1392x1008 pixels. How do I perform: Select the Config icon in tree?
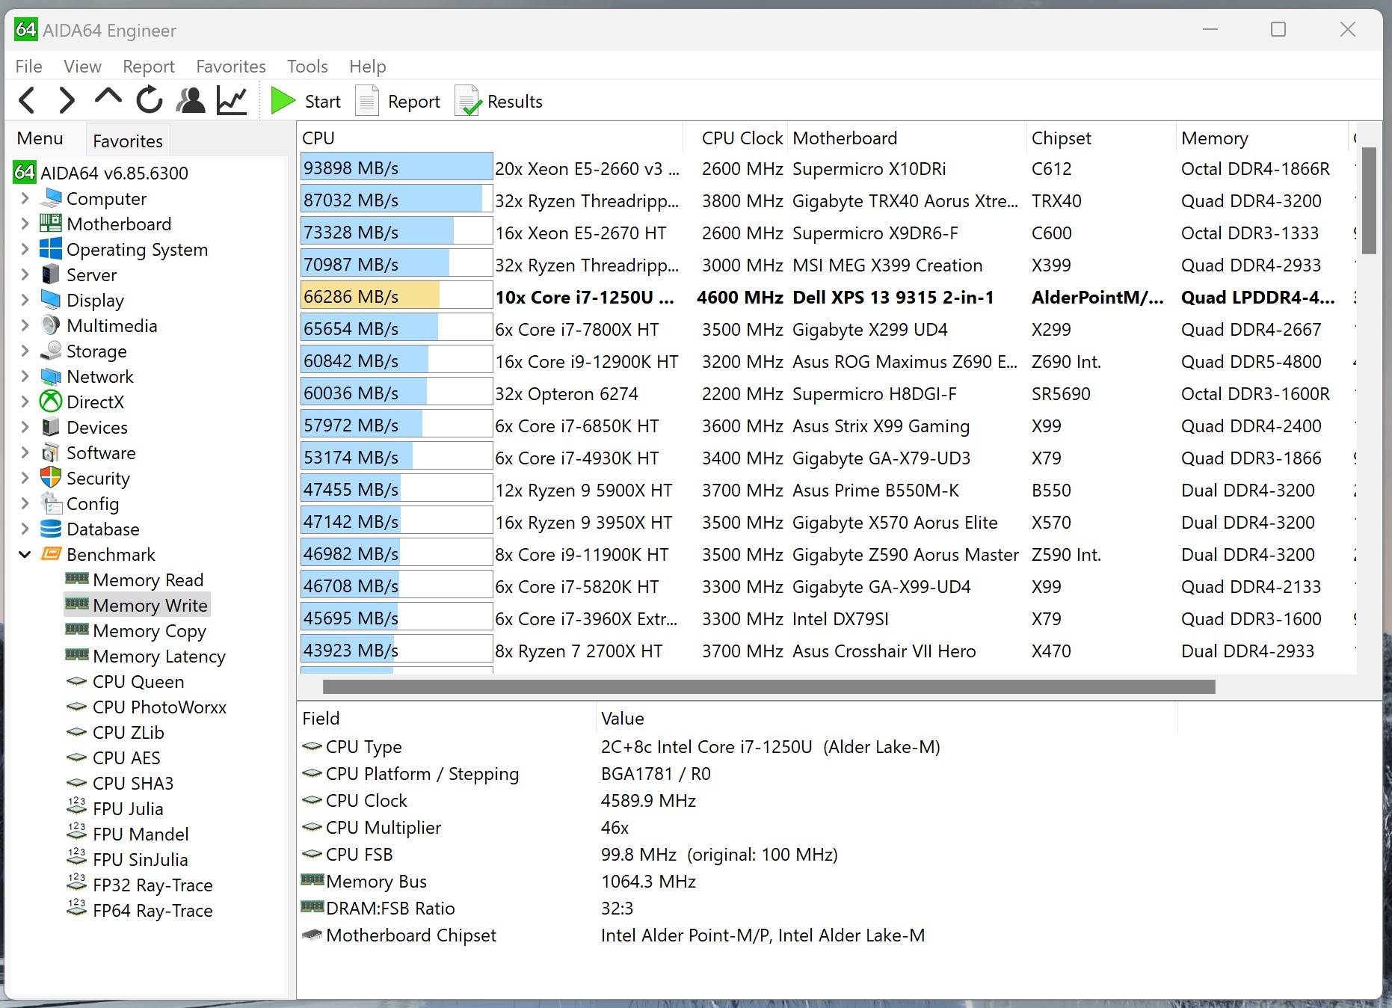51,503
